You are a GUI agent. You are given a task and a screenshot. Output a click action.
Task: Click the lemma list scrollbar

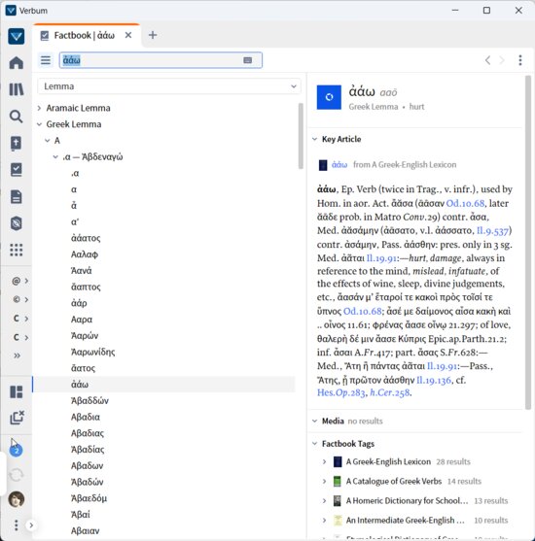click(301, 136)
